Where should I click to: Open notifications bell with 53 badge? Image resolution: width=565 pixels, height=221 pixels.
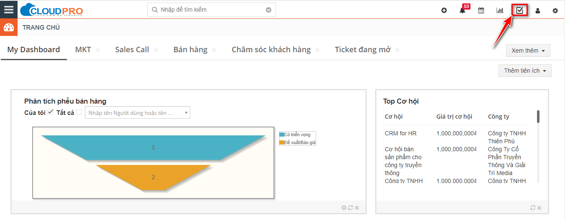click(x=463, y=10)
